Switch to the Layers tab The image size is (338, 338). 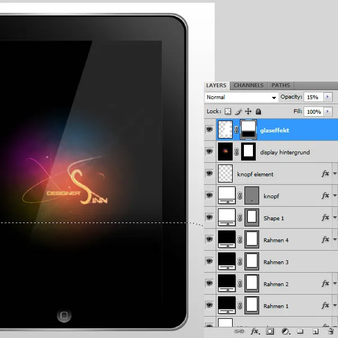point(216,86)
